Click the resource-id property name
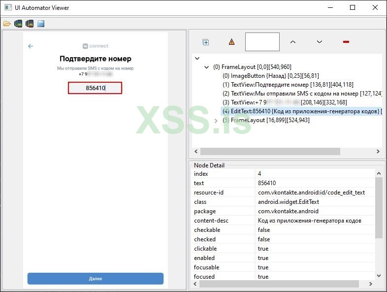This screenshot has height=292, width=387. coord(209,193)
